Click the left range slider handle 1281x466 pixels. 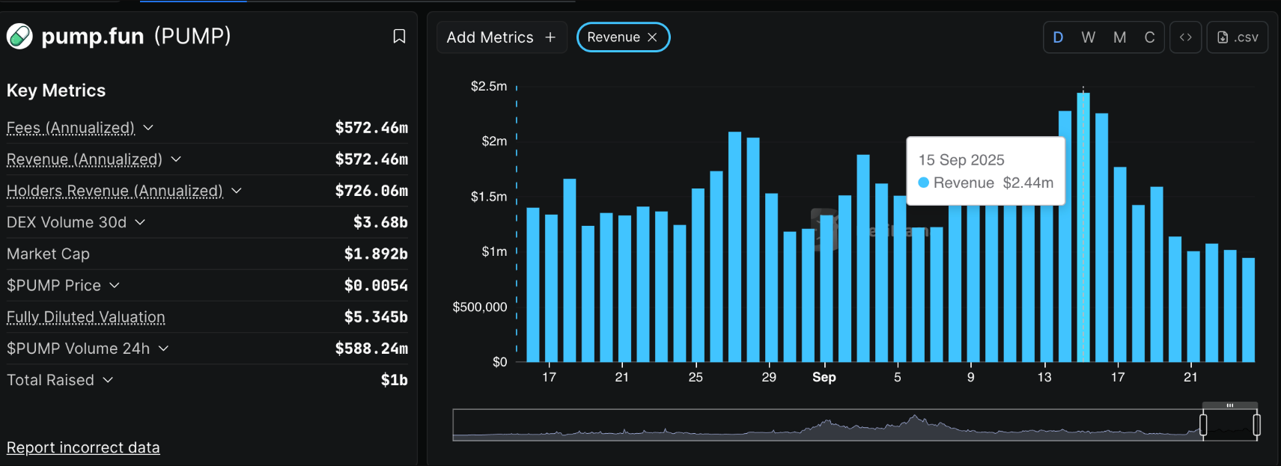click(1203, 425)
